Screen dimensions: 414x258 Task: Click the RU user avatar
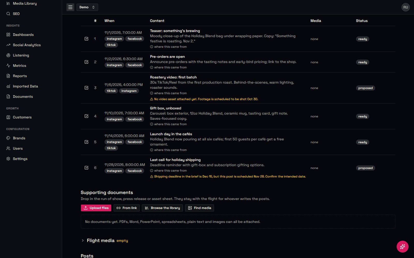tap(405, 7)
